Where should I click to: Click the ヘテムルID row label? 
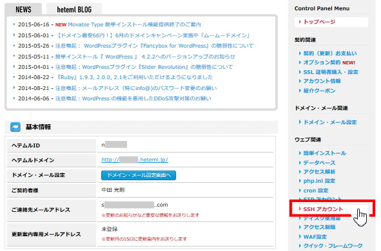[26, 145]
